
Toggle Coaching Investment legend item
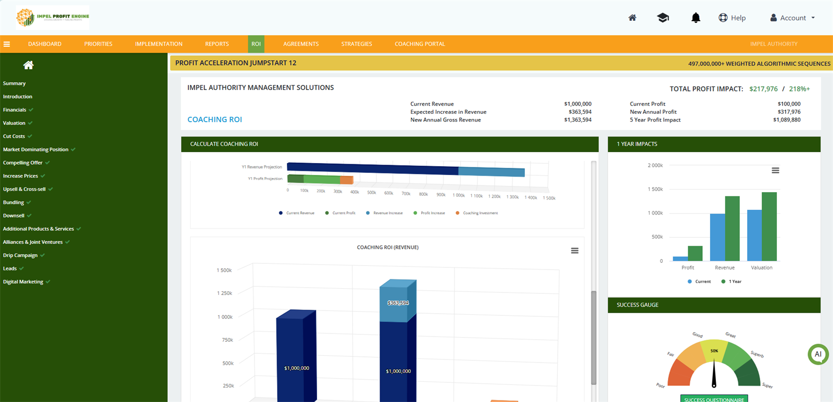click(x=480, y=213)
